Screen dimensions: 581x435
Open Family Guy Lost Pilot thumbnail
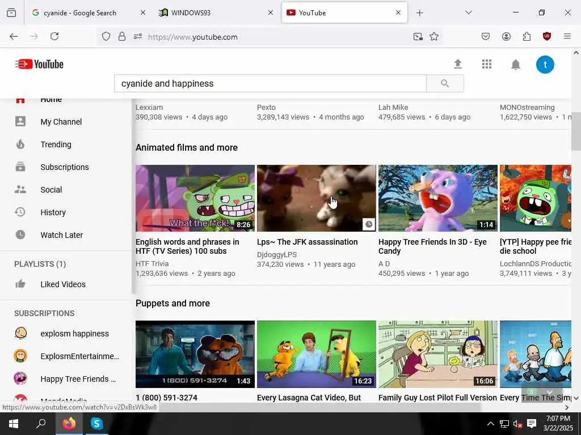tap(437, 355)
